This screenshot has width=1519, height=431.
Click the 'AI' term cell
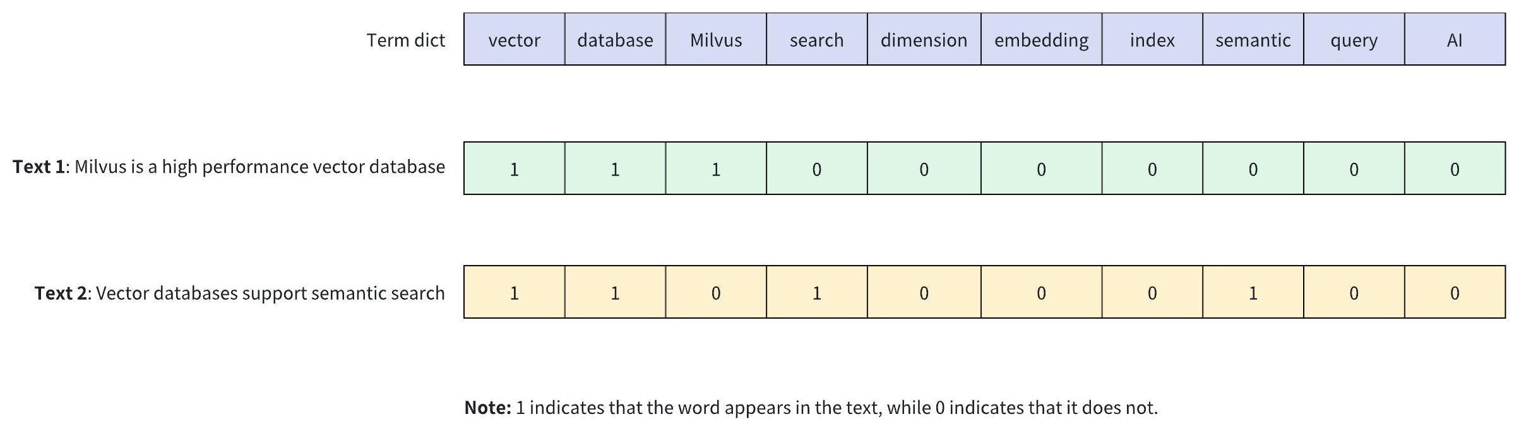(1455, 40)
